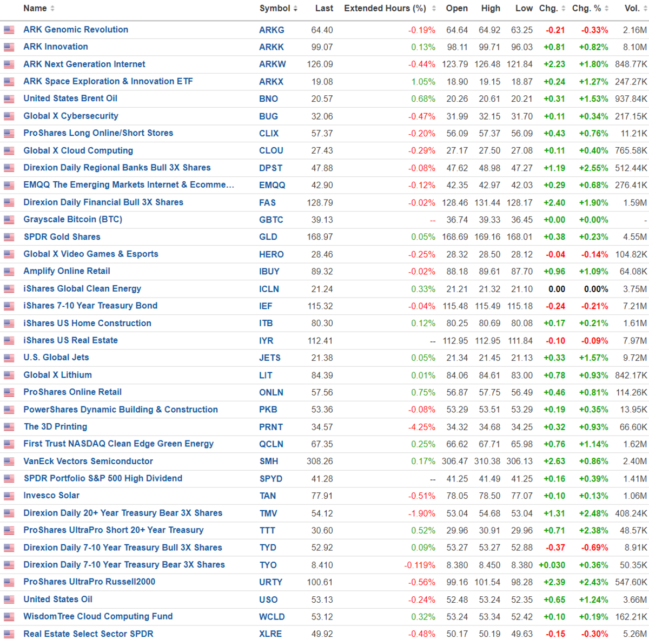The width and height of the screenshot is (649, 639).
Task: Click the US flag icon beside United States Oil
Action: (9, 600)
